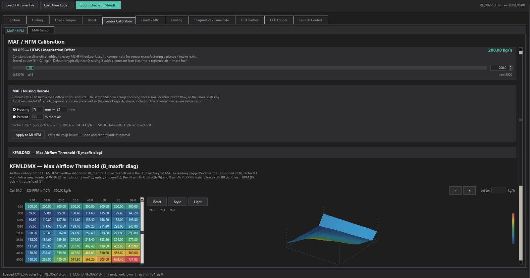
Task: Click the Percent more air field showing 30
Action: 38,117
